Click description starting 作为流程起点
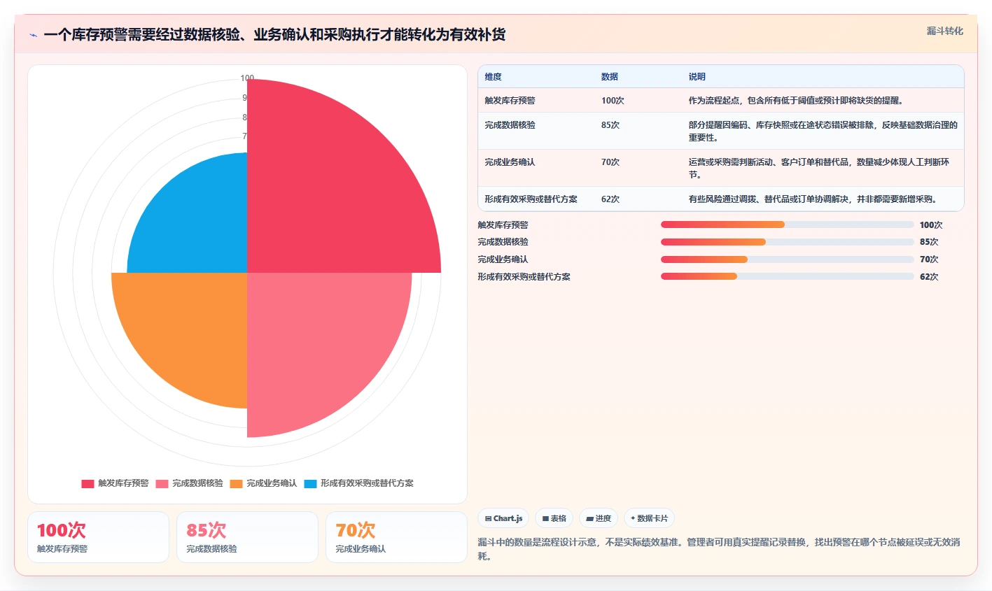This screenshot has height=591, width=992. [796, 101]
